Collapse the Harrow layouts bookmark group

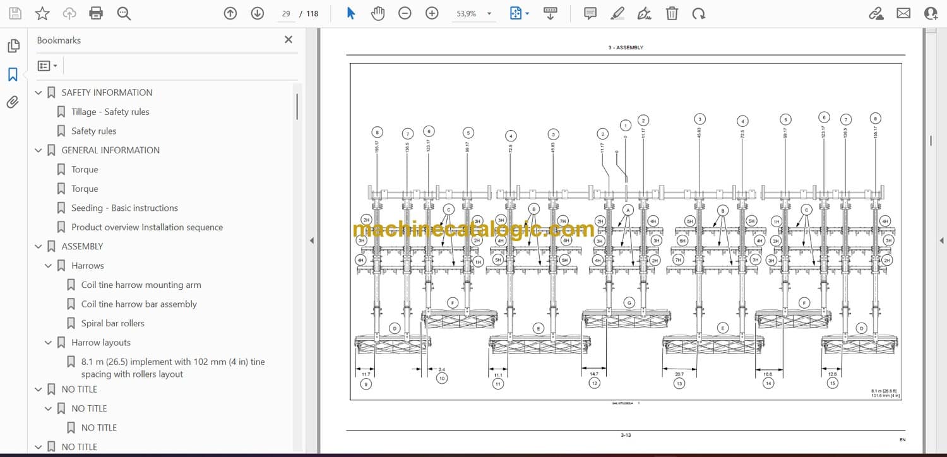click(x=49, y=343)
